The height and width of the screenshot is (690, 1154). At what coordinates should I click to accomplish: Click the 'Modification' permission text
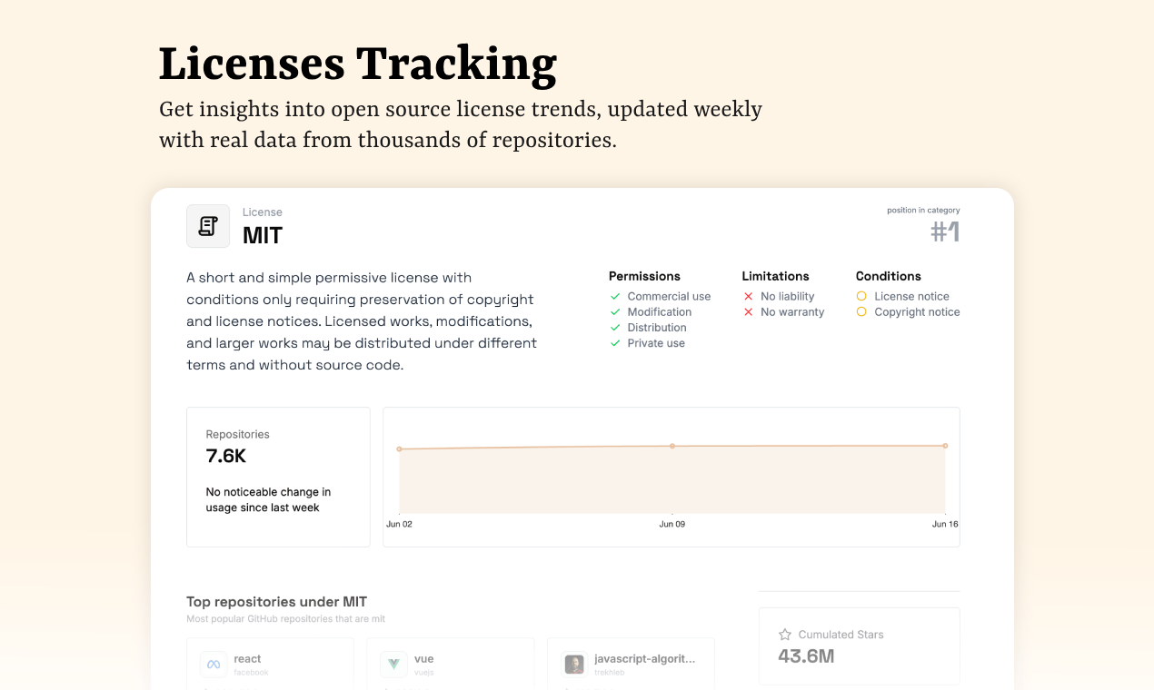click(x=660, y=311)
